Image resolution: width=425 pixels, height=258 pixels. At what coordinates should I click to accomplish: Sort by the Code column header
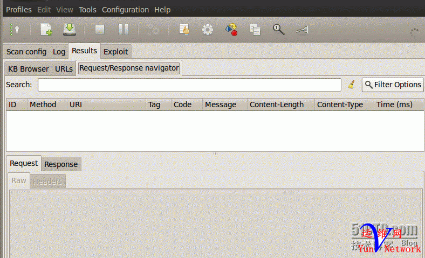[x=187, y=104]
